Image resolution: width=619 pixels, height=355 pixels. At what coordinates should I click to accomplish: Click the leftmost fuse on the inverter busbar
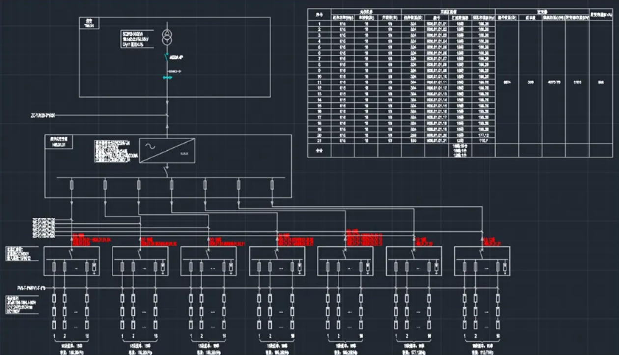[x=72, y=185]
